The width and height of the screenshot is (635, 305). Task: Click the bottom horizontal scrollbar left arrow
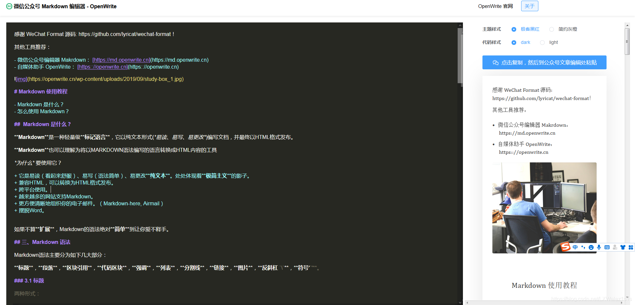[467, 302]
